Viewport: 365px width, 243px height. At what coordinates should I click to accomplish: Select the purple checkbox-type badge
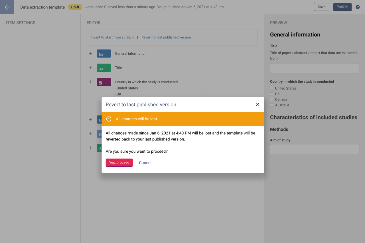point(104,82)
